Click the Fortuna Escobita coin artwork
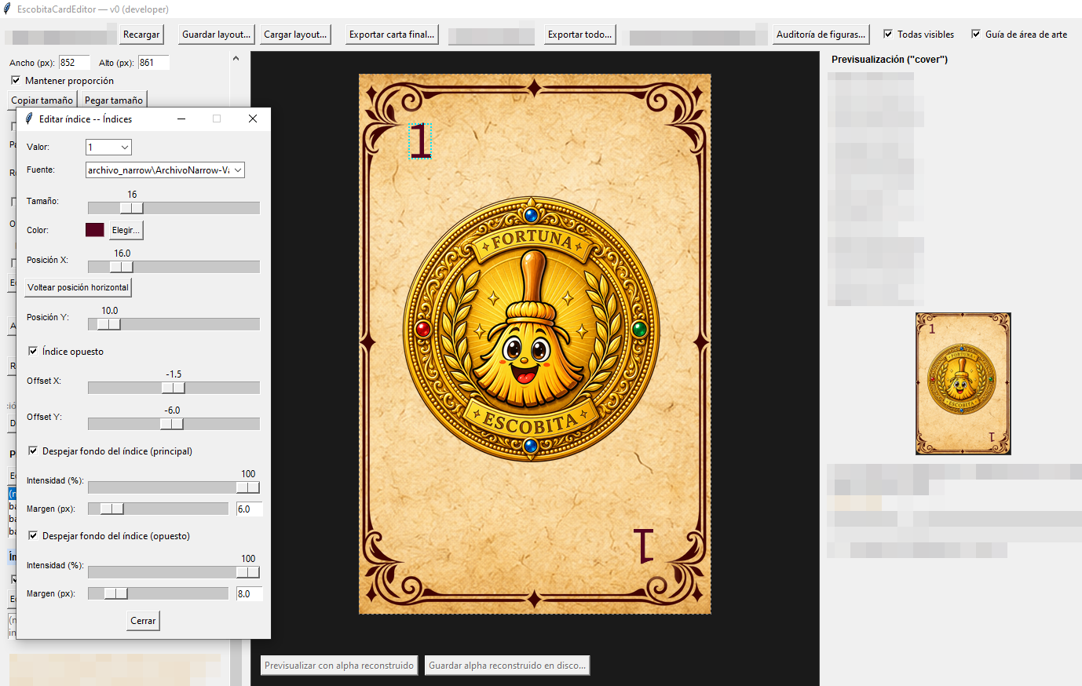1082x686 pixels. (532, 330)
